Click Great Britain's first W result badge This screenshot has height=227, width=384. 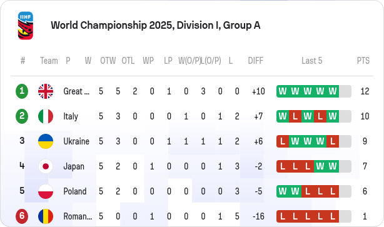[283, 91]
